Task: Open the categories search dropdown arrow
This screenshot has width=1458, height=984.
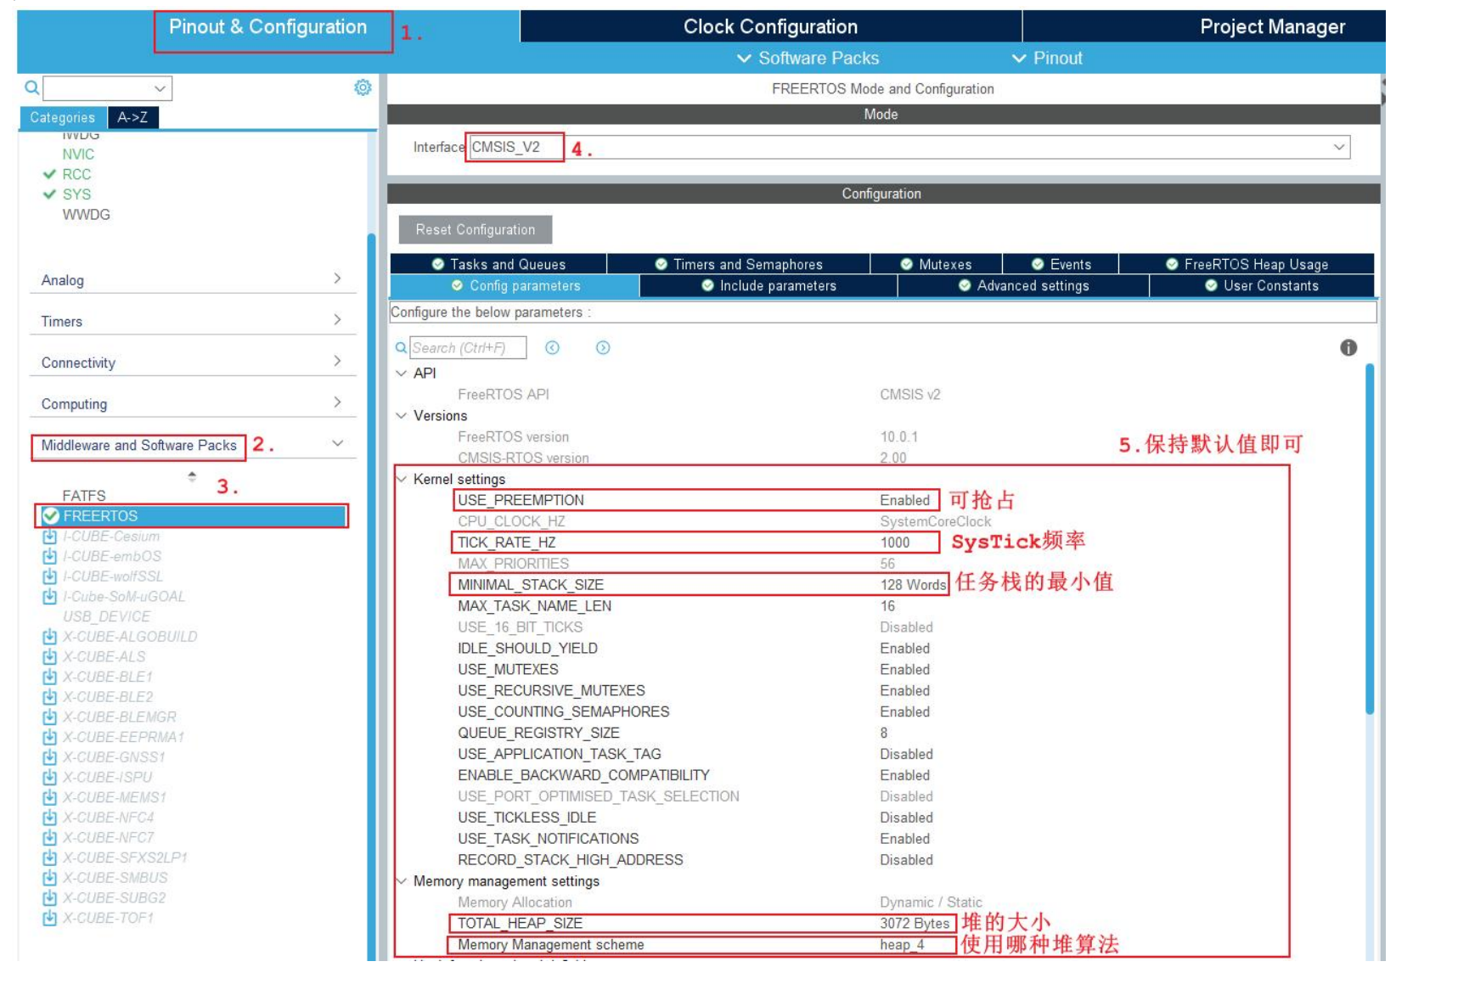Action: pyautogui.click(x=160, y=88)
